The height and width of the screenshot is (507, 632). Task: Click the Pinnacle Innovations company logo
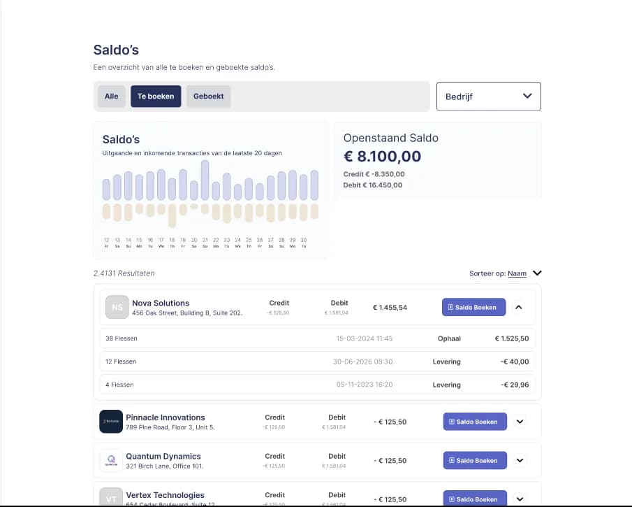[111, 422]
